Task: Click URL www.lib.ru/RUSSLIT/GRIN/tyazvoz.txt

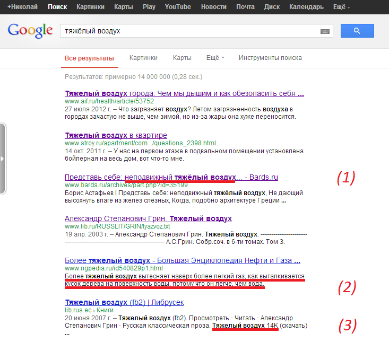Action: (x=117, y=226)
